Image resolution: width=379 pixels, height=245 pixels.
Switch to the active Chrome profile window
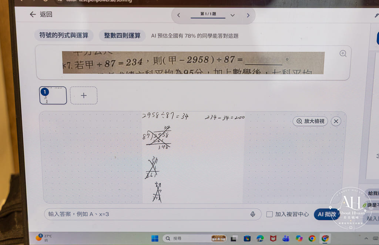pos(325,239)
